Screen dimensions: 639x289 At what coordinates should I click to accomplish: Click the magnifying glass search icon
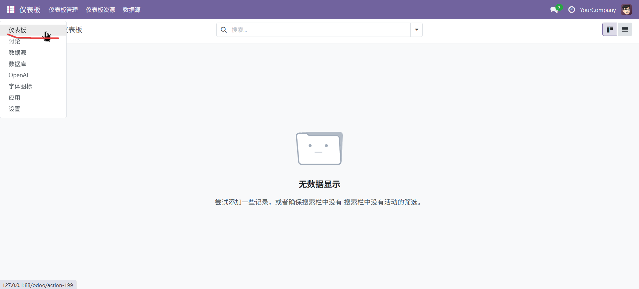pyautogui.click(x=224, y=30)
